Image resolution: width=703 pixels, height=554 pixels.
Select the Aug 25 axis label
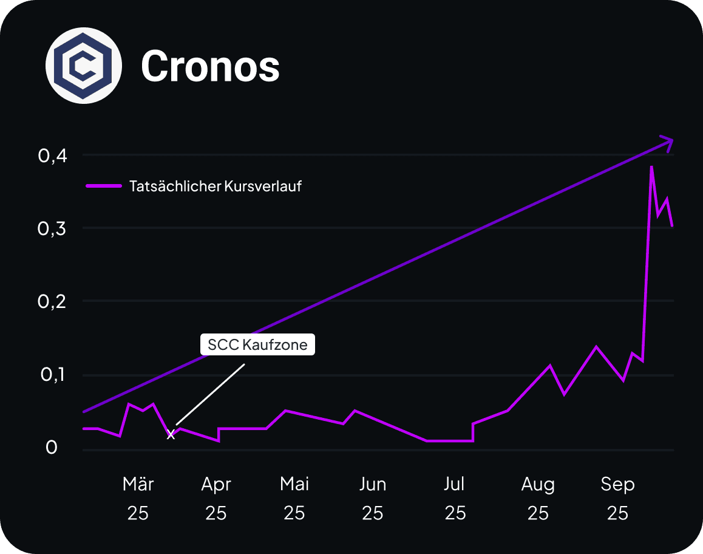[x=538, y=498]
